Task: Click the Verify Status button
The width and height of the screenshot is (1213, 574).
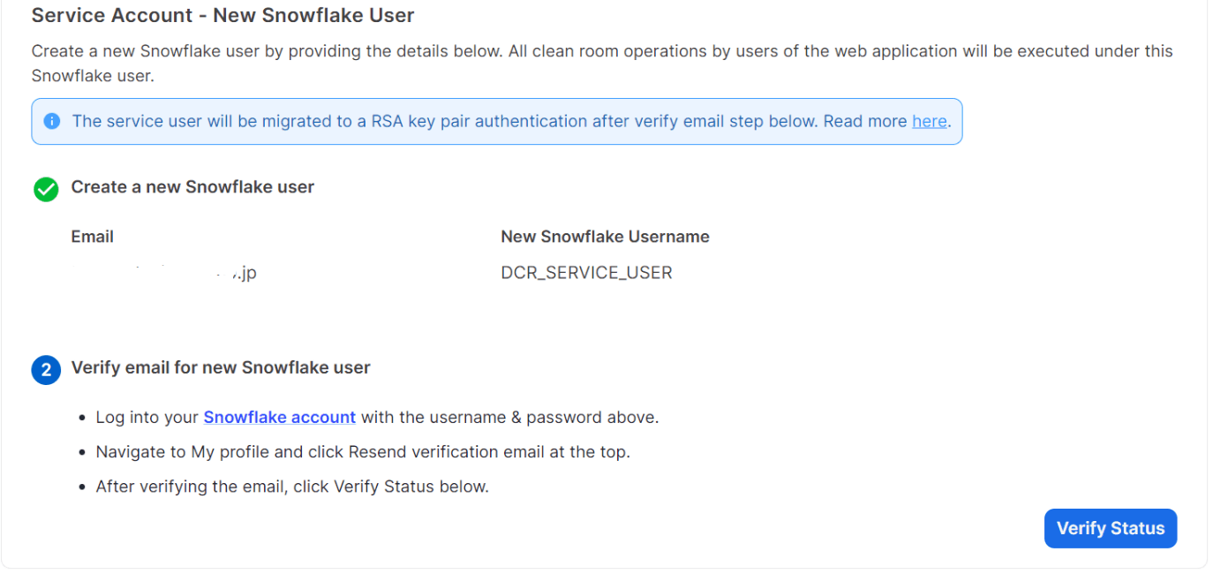Action: [x=1110, y=528]
